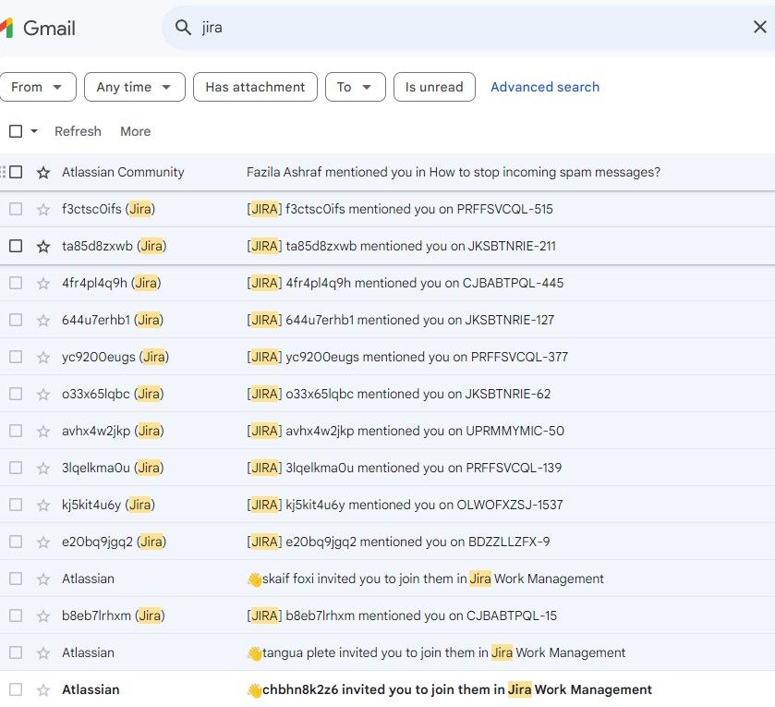Star the e20bq9jgq2 Jira email
This screenshot has width=775, height=707.
pos(43,542)
